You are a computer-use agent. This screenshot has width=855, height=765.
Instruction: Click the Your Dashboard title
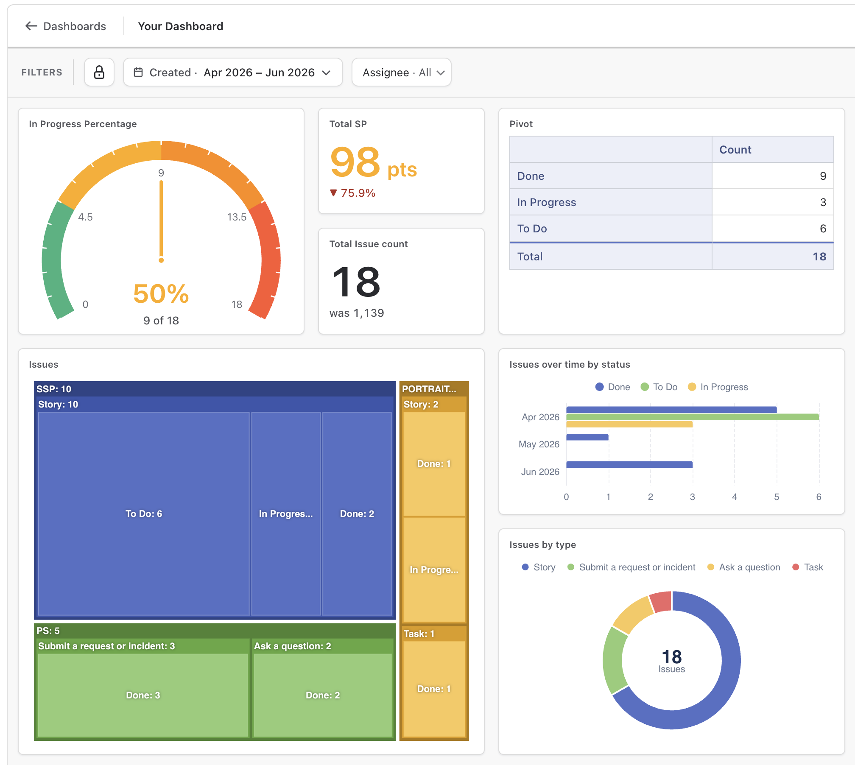tap(180, 26)
